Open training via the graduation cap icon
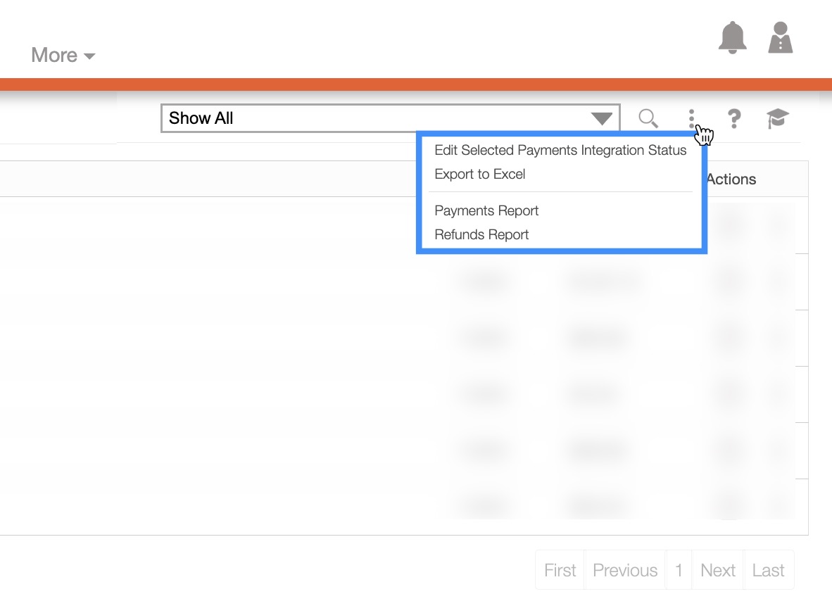832x601 pixels. (778, 118)
